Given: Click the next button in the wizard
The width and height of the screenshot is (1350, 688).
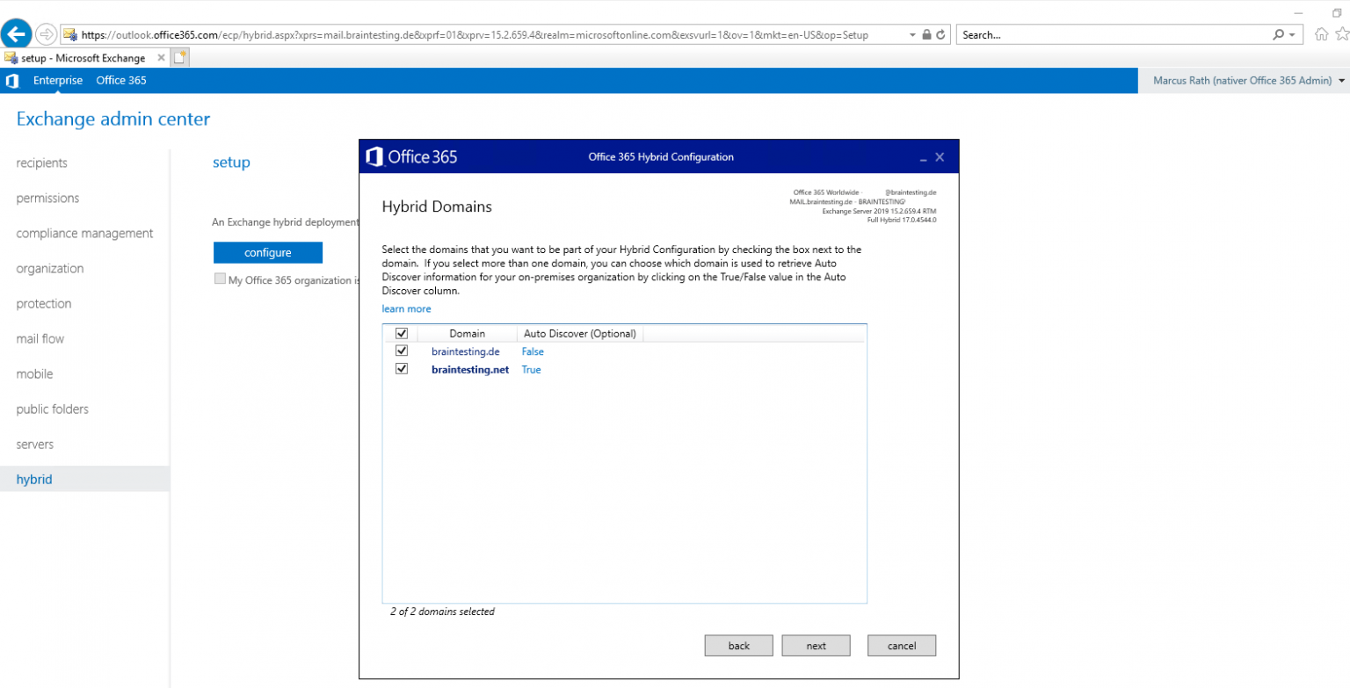Looking at the screenshot, I should [x=816, y=645].
